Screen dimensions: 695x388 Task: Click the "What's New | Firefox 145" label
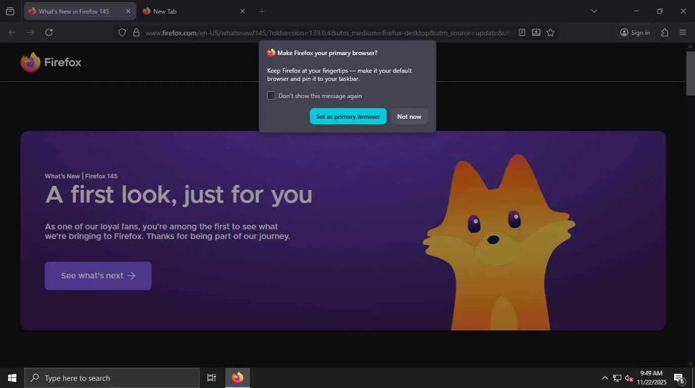(81, 176)
